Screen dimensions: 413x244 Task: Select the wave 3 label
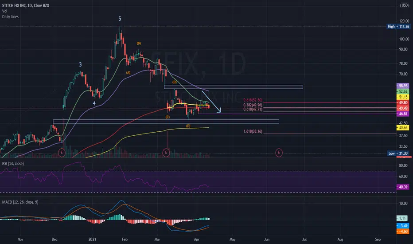pos(80,64)
